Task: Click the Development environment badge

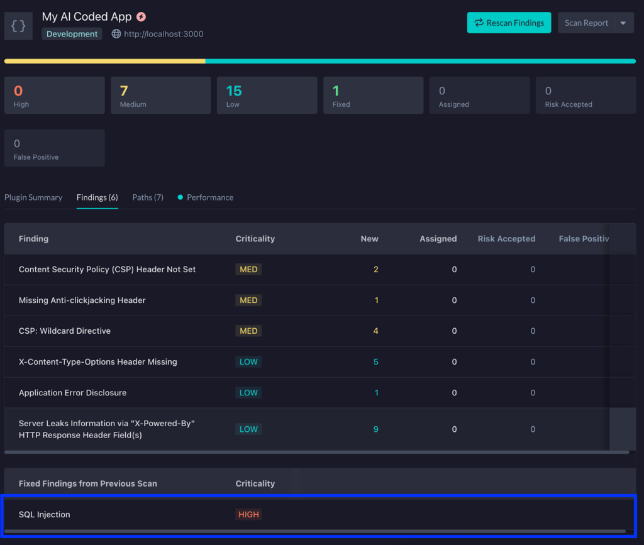Action: (72, 34)
